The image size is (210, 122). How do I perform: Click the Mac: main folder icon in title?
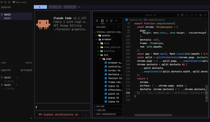point(14,2)
